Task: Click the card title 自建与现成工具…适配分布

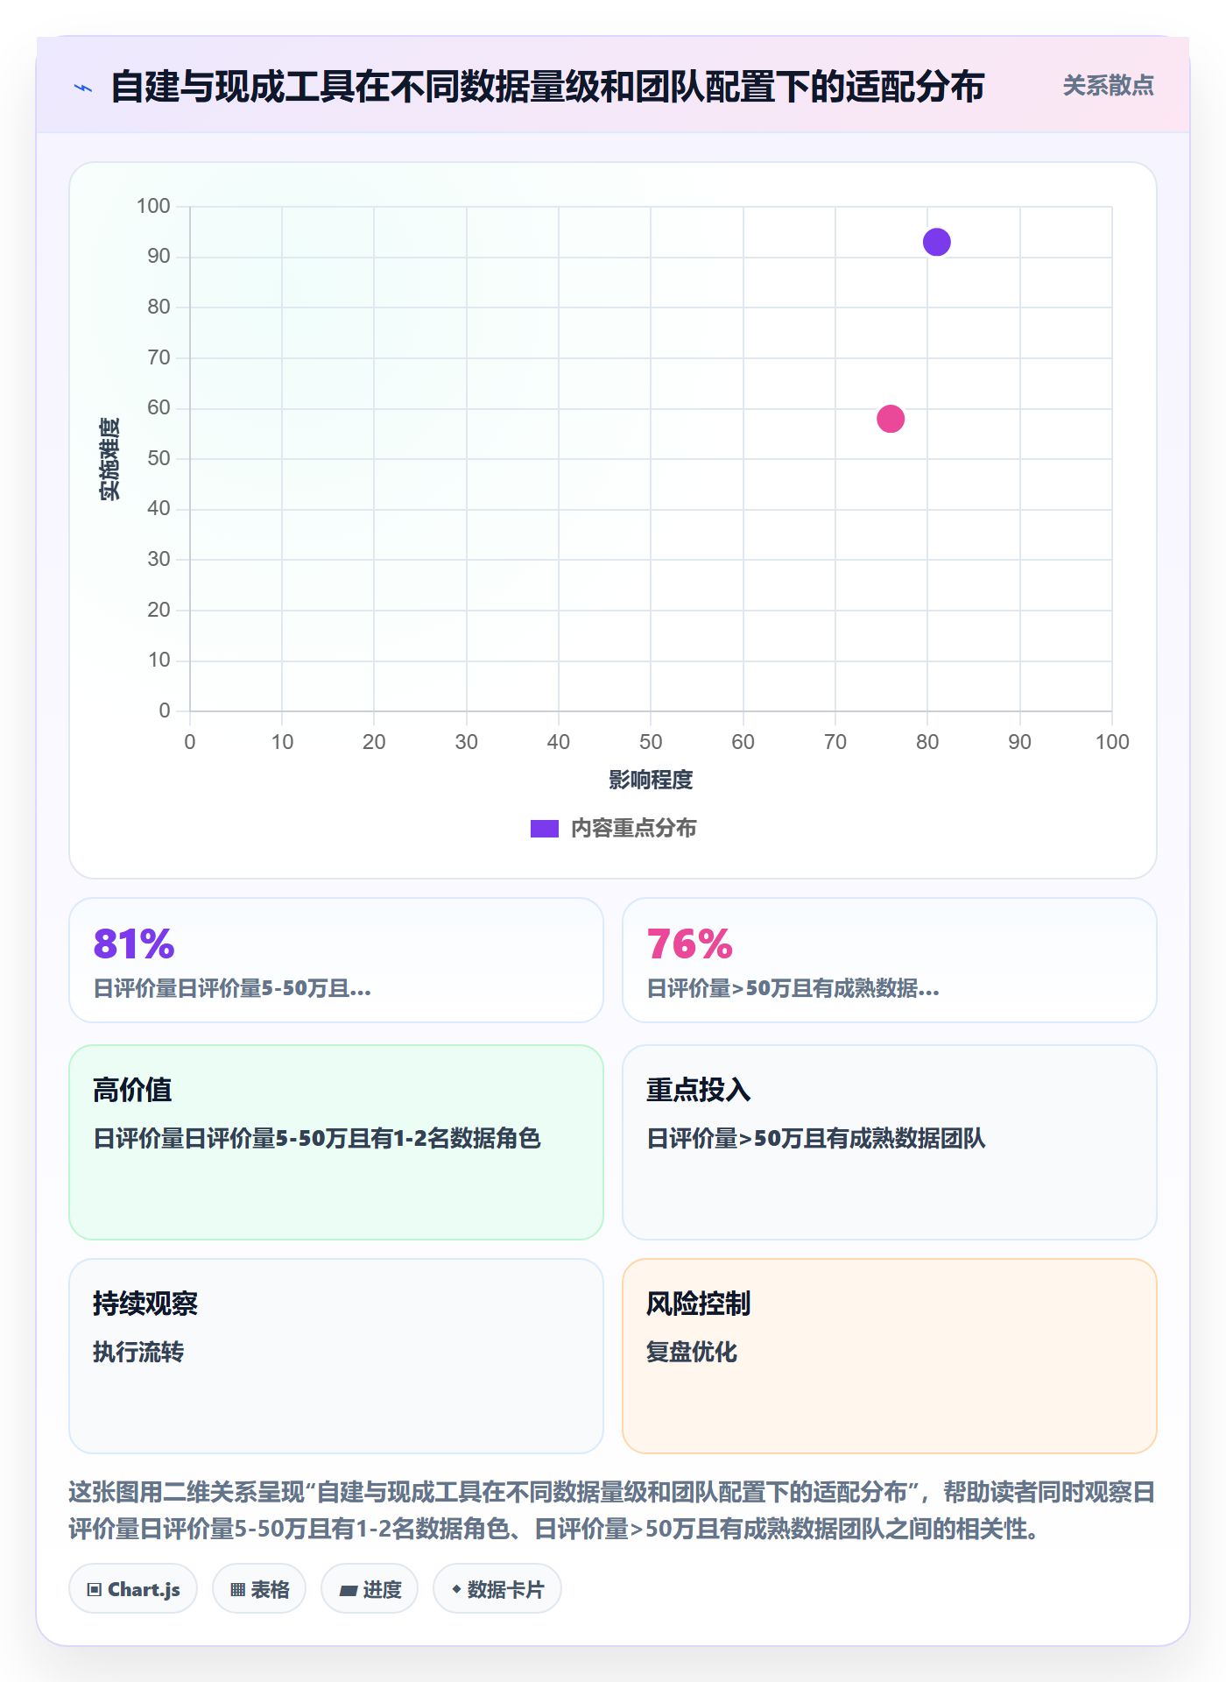Action: point(547,87)
